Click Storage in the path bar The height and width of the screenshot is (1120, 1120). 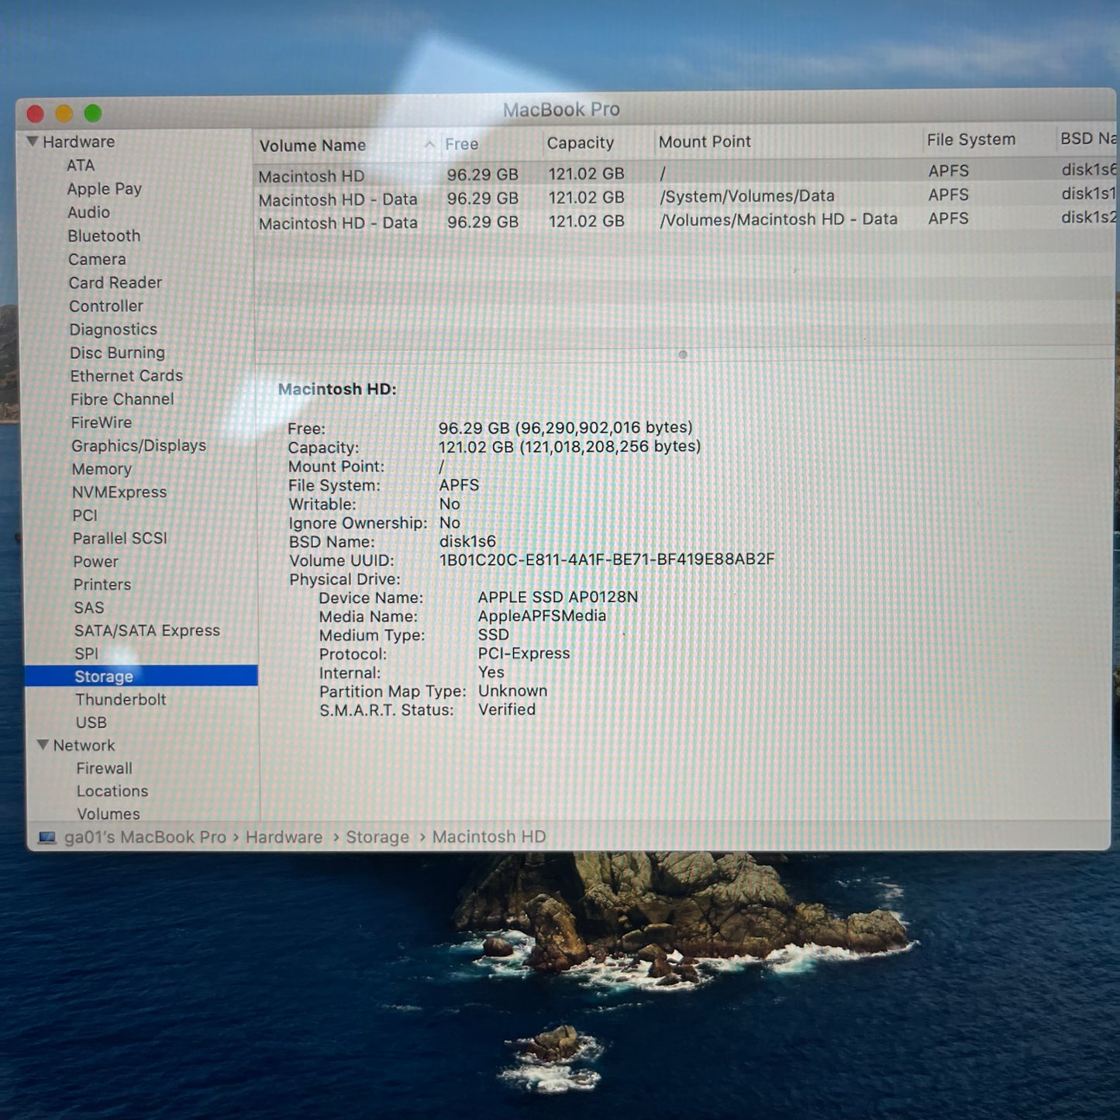click(x=377, y=837)
